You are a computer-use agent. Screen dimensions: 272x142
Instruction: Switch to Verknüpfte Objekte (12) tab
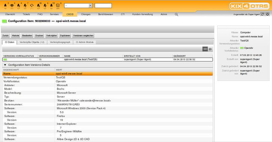[x=32, y=42]
